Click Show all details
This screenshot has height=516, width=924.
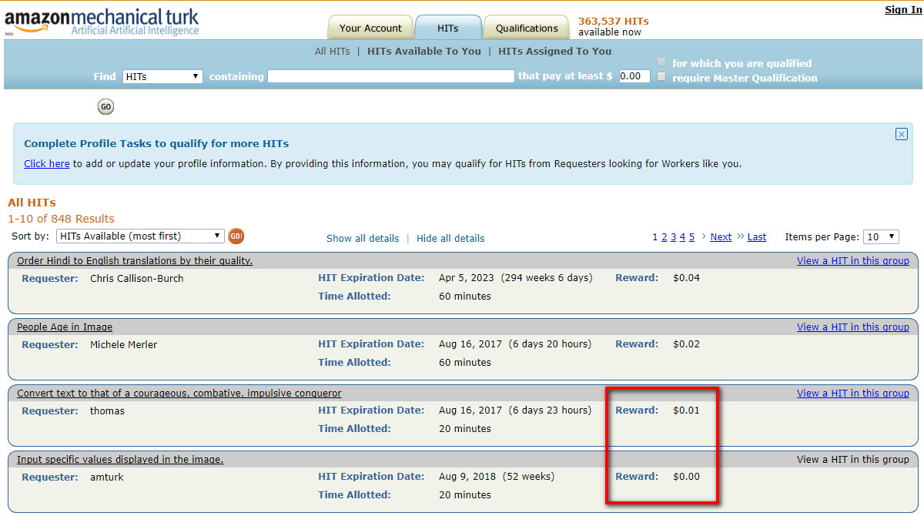363,238
